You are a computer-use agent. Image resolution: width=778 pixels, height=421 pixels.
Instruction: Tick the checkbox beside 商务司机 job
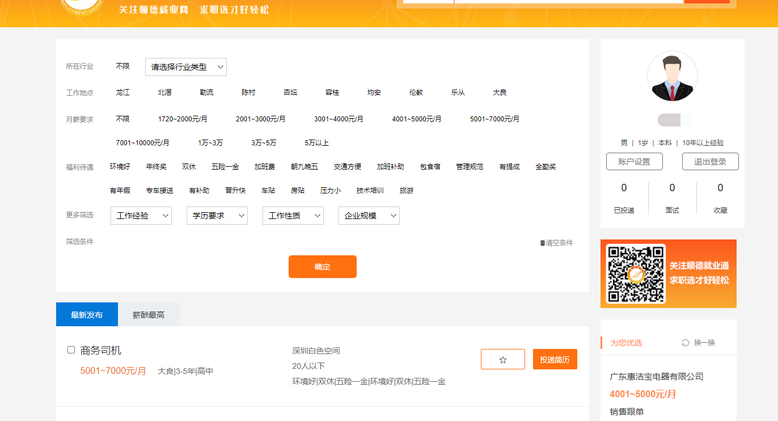[71, 350]
